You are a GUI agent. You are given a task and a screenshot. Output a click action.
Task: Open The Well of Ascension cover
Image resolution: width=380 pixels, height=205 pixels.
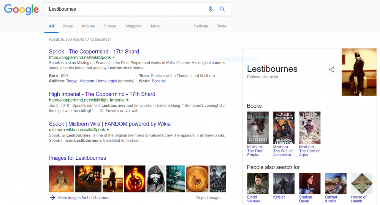tap(284, 128)
